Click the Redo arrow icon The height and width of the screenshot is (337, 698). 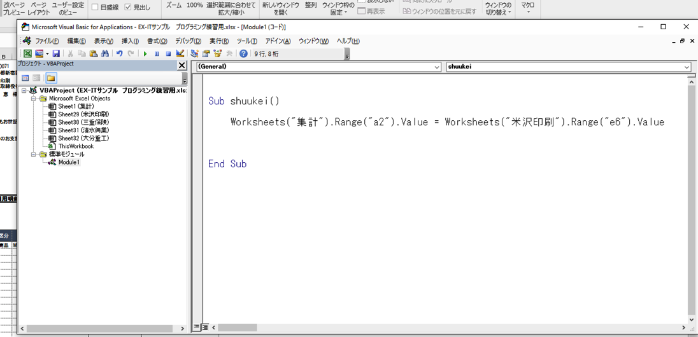pos(131,53)
